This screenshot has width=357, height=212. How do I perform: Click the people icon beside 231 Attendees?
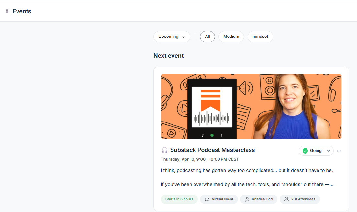pos(286,199)
